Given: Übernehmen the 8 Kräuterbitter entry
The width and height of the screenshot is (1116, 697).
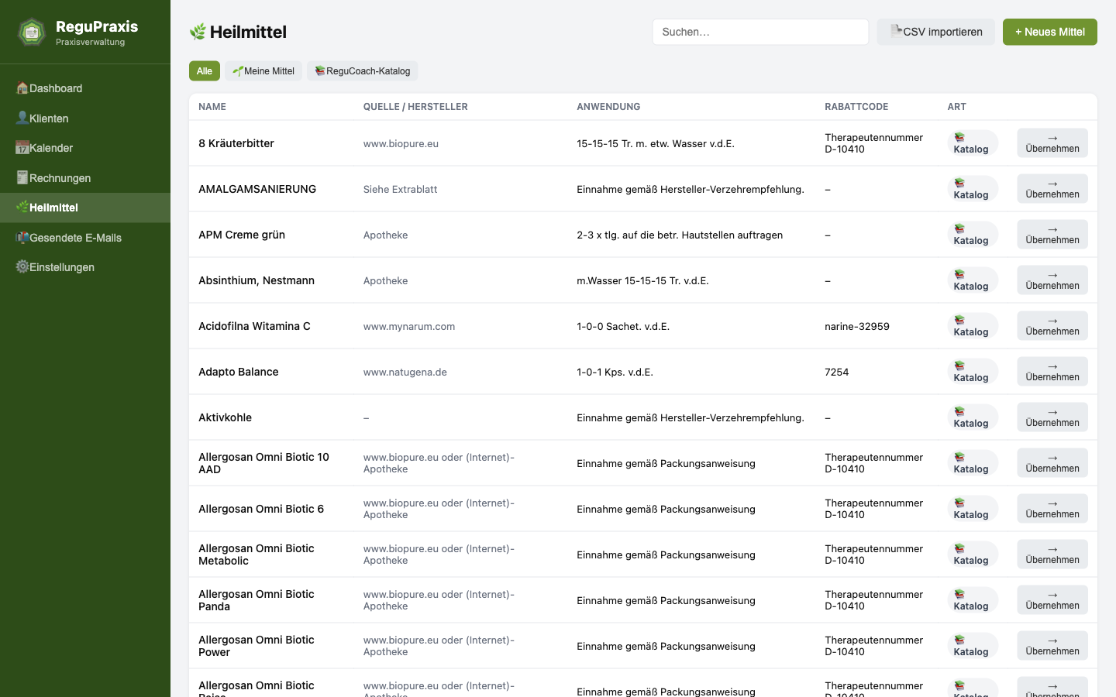Looking at the screenshot, I should click(1052, 143).
